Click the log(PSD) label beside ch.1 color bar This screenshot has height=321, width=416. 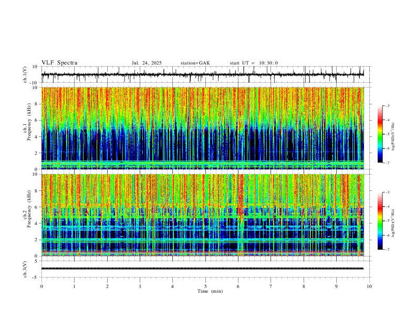(x=393, y=136)
